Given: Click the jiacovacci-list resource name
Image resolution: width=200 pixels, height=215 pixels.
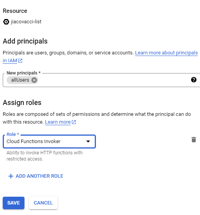Looking at the screenshot, I should pos(26,22).
